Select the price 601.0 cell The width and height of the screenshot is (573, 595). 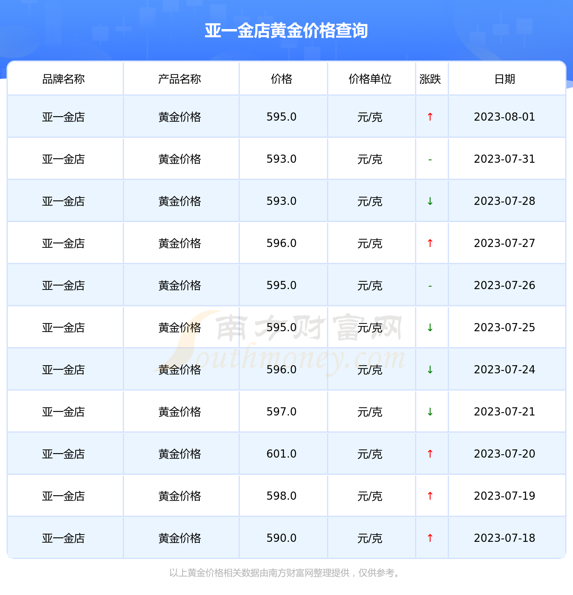282,454
